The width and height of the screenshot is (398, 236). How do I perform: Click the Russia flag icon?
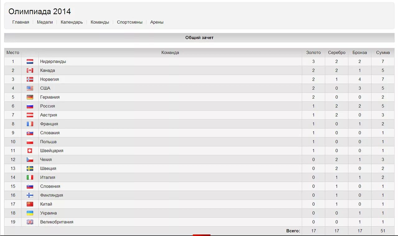[x=30, y=106]
